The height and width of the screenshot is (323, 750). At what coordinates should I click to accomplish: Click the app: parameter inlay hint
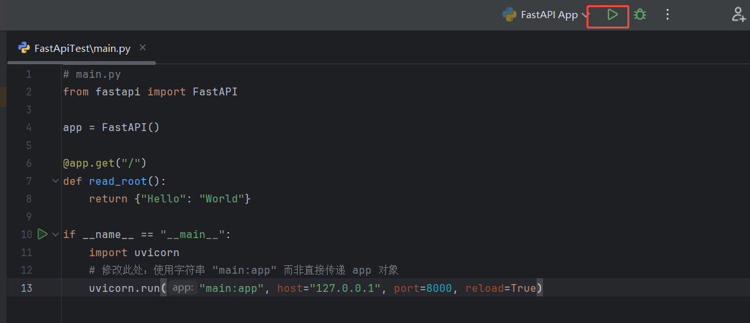tap(183, 287)
